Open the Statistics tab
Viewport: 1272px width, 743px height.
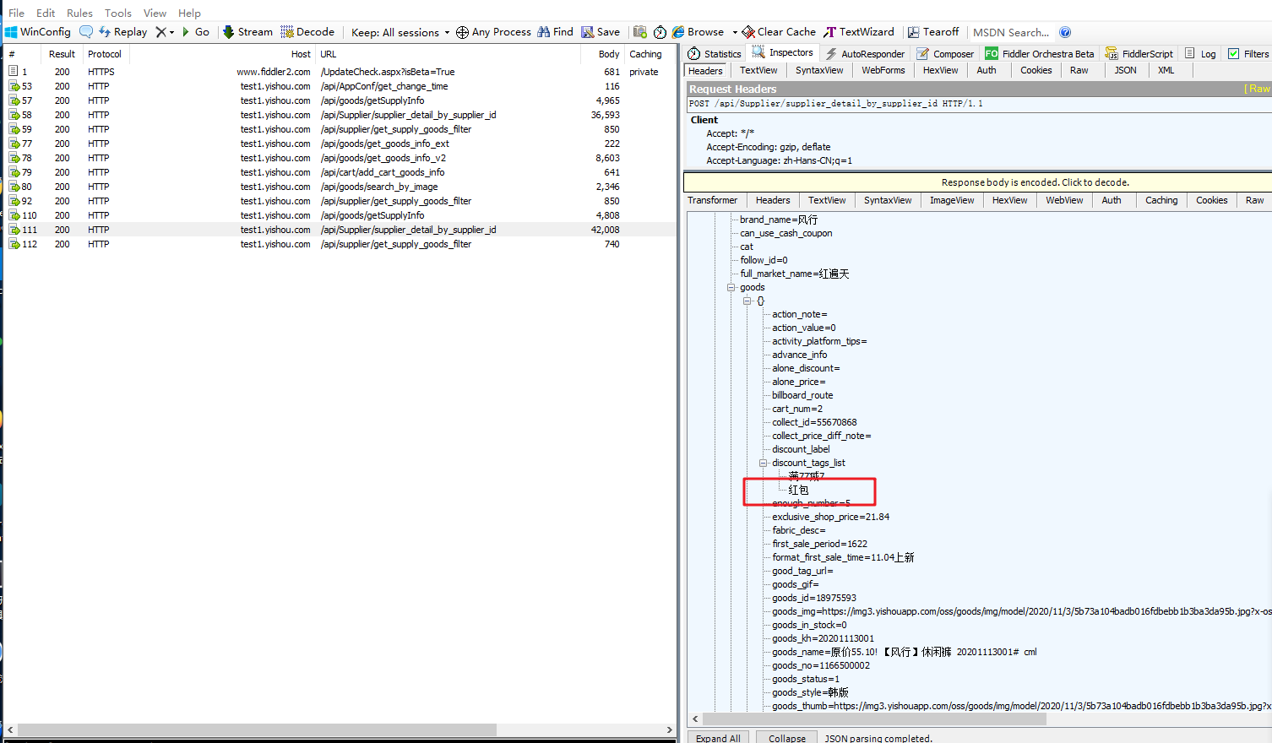coord(715,54)
